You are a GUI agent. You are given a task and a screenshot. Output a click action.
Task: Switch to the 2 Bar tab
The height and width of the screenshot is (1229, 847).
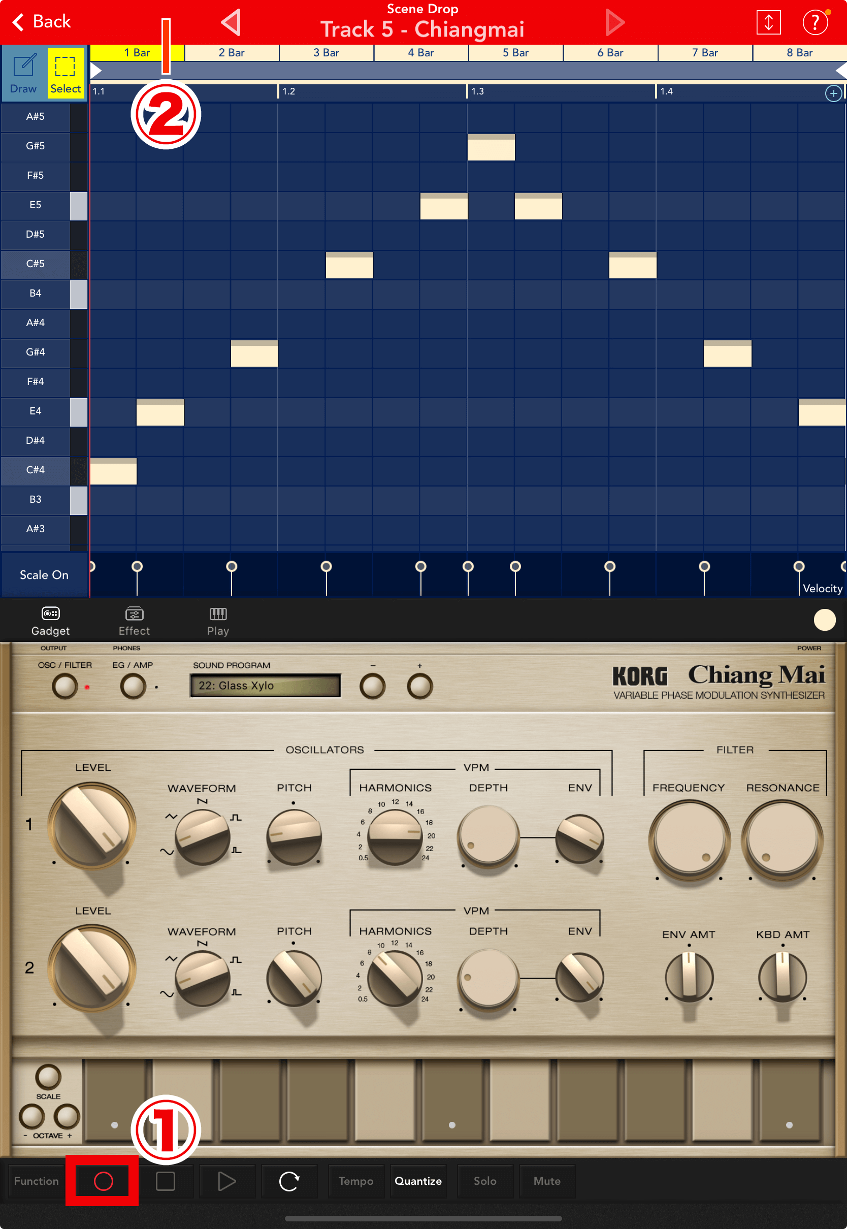pos(232,52)
